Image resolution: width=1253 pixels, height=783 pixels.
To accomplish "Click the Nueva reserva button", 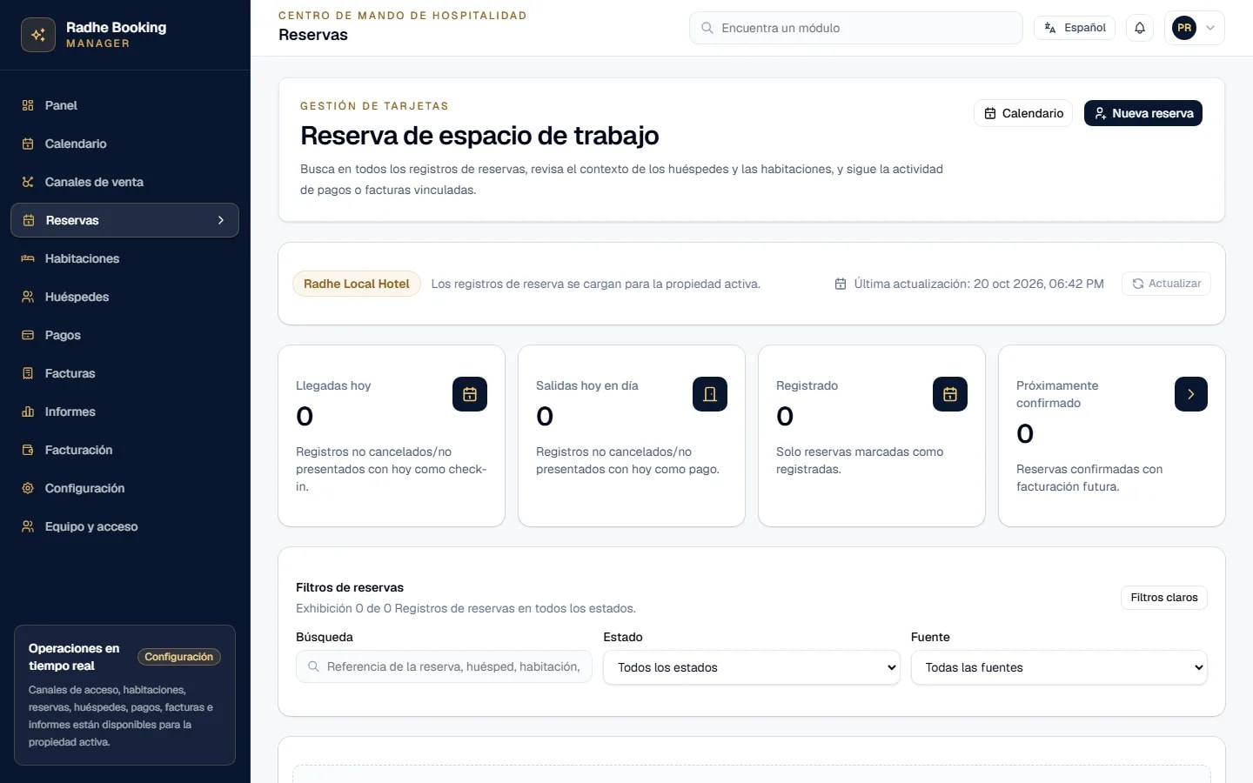I will pos(1143,113).
